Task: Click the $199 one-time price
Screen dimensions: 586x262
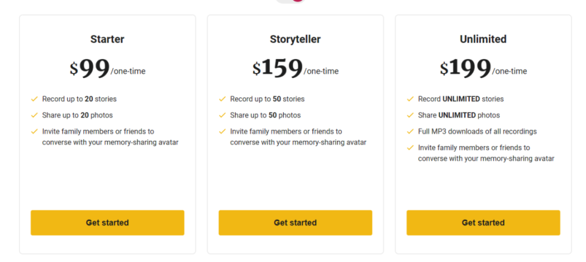Action: click(483, 69)
